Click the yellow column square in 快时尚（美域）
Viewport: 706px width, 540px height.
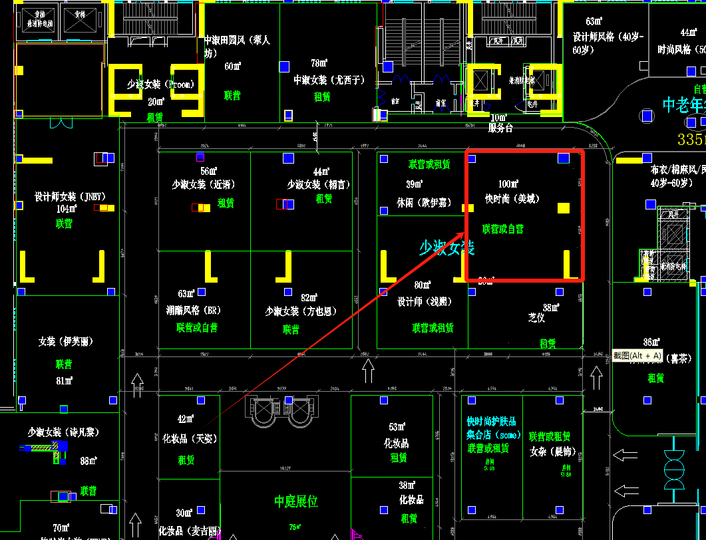563,208
